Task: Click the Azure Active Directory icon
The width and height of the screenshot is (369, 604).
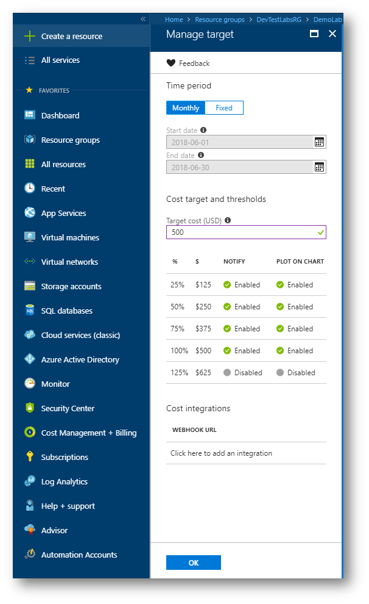Action: pyautogui.click(x=30, y=359)
